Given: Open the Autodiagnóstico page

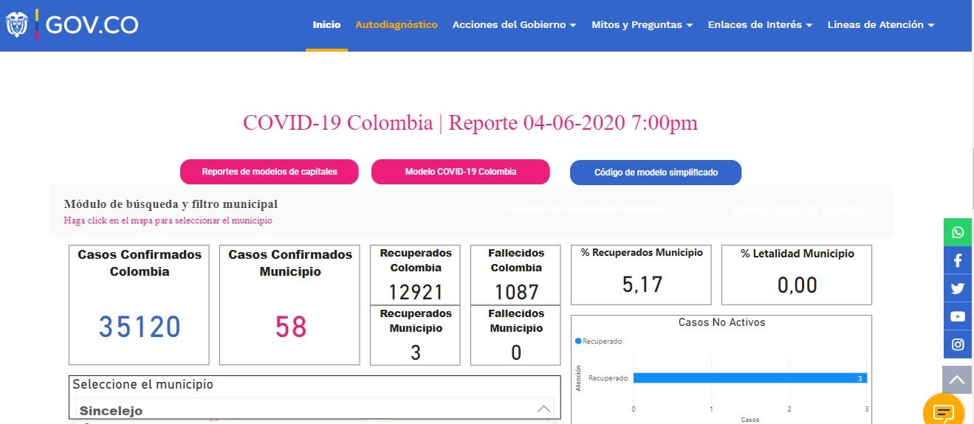Looking at the screenshot, I should 397,24.
